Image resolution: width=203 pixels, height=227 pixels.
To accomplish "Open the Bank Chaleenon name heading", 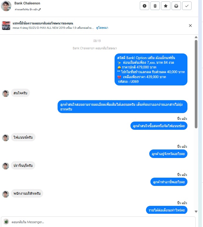I will coord(27,3).
